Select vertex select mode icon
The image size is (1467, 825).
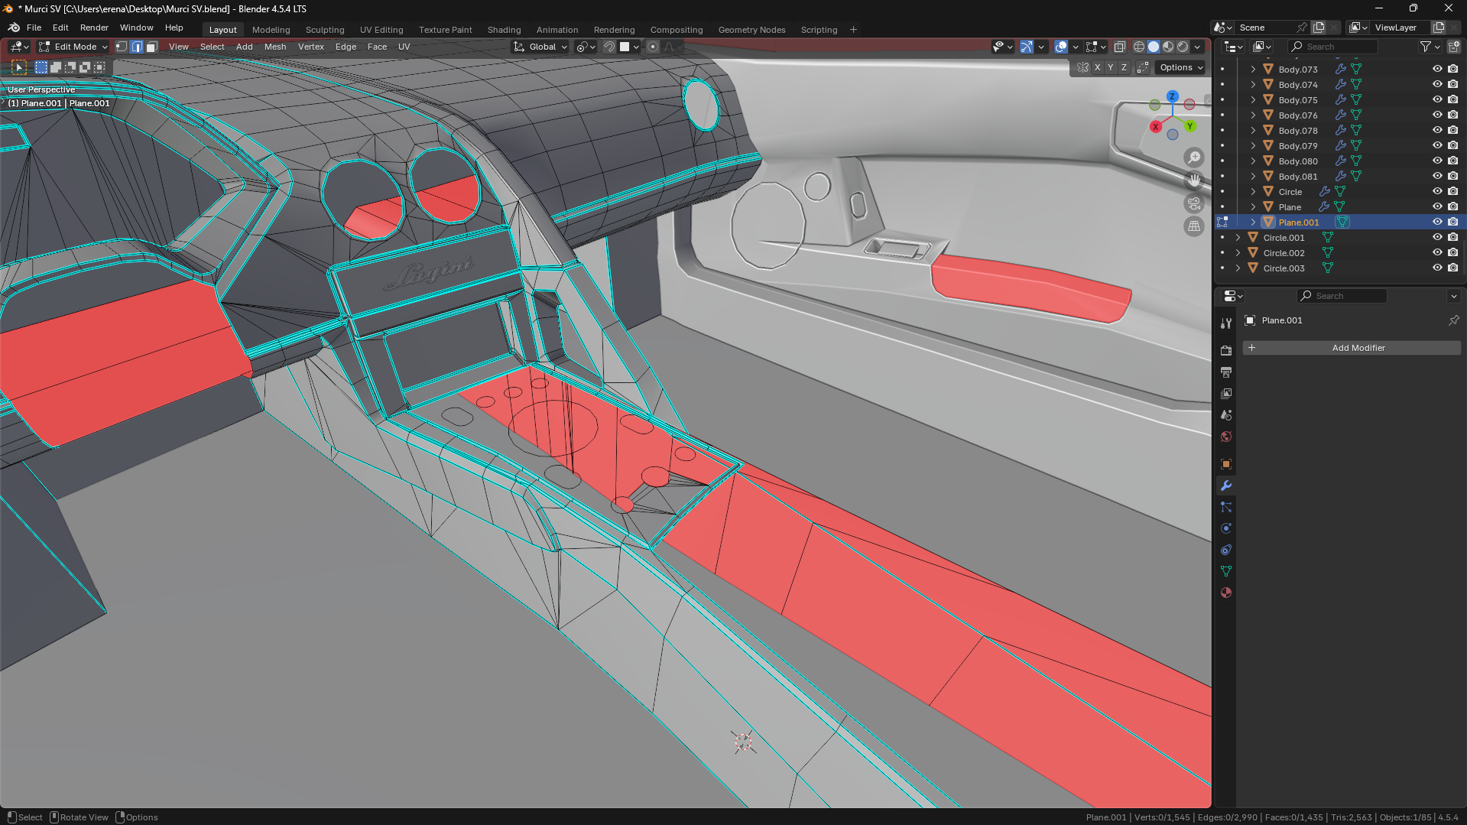click(122, 47)
